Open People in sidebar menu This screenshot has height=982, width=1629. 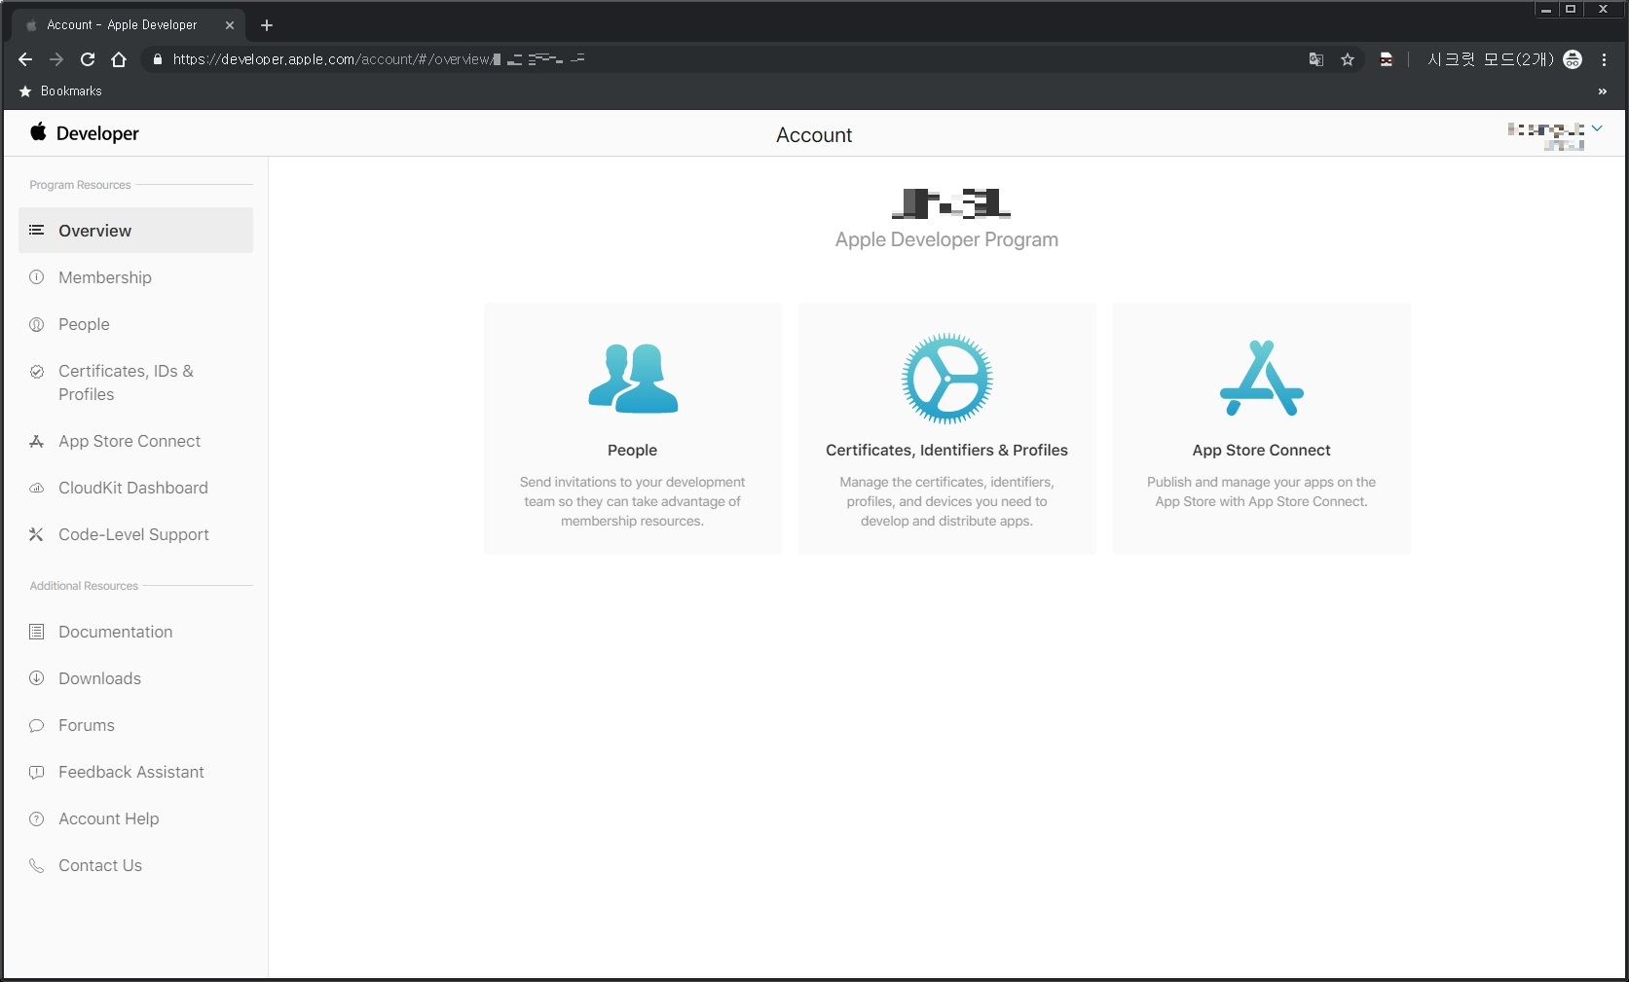pos(135,324)
